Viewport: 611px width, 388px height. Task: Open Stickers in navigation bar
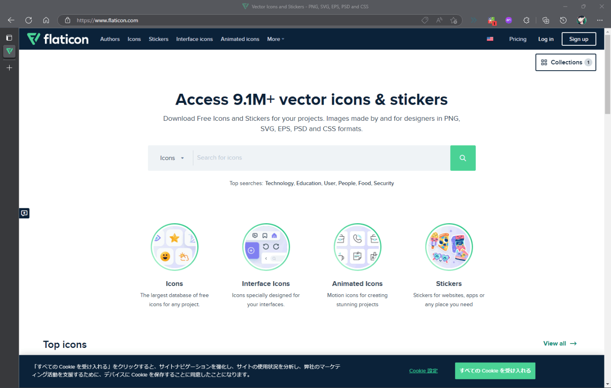click(158, 39)
